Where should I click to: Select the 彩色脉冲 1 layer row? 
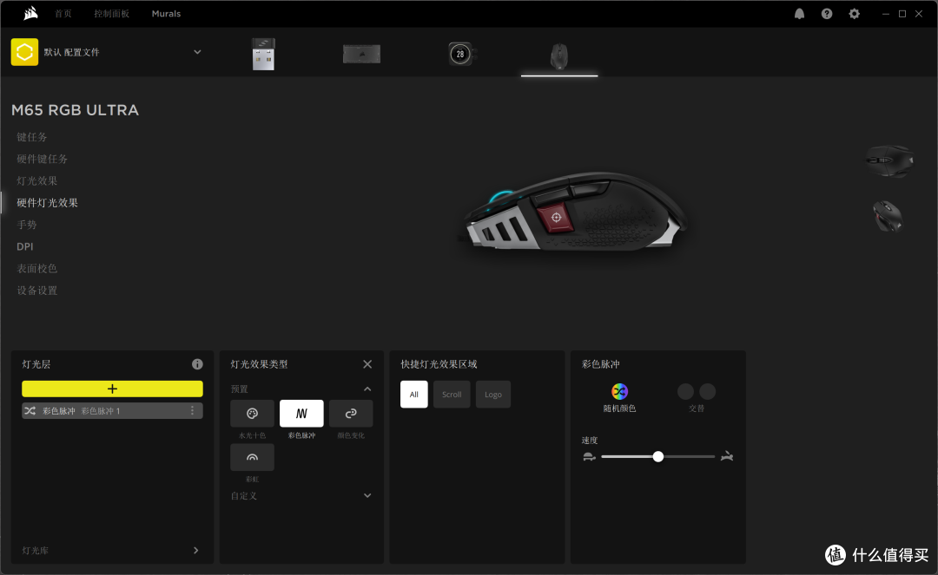112,411
